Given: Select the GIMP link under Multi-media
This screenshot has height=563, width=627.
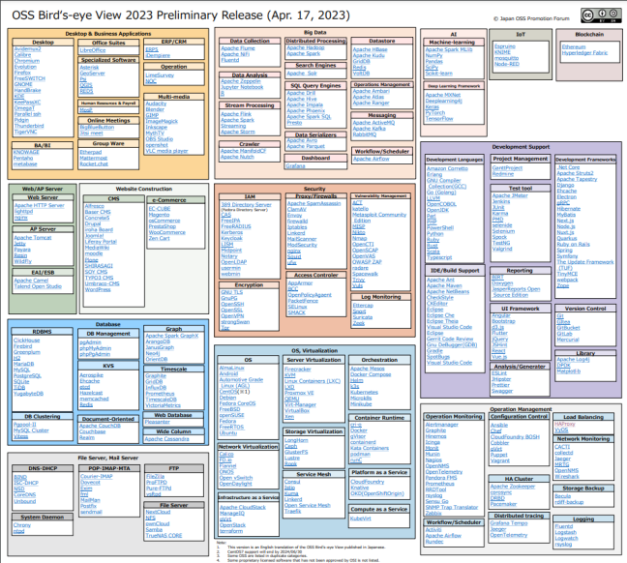Looking at the screenshot, I should pos(150,115).
